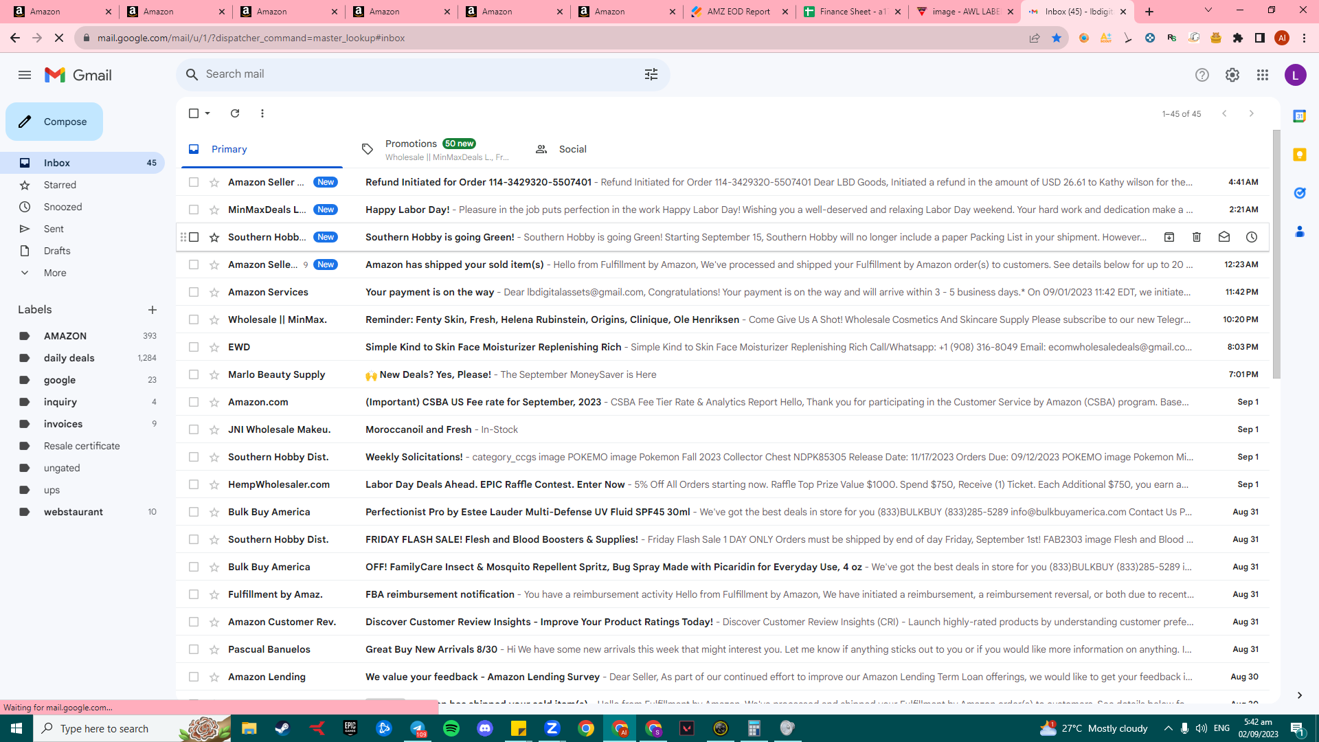Screen dimensions: 1319x742
Task: Open the Google account avatar
Action: (x=1296, y=75)
